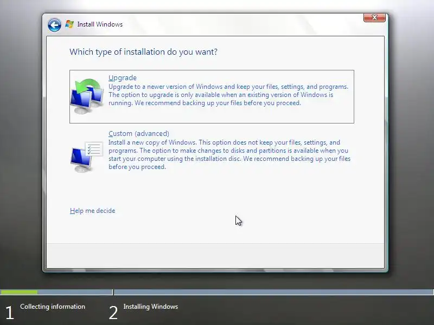Open the Help me decide link
Viewport: 434px width, 325px height.
(x=92, y=211)
